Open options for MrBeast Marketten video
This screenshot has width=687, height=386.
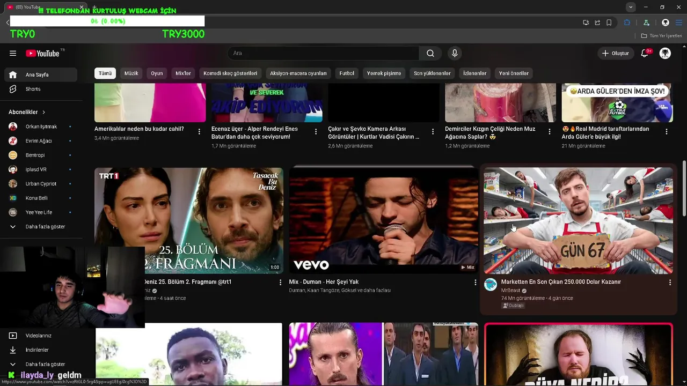tap(670, 282)
